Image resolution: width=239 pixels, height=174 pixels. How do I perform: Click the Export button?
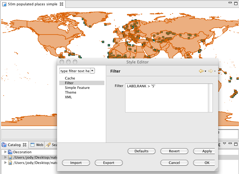coord(109,163)
